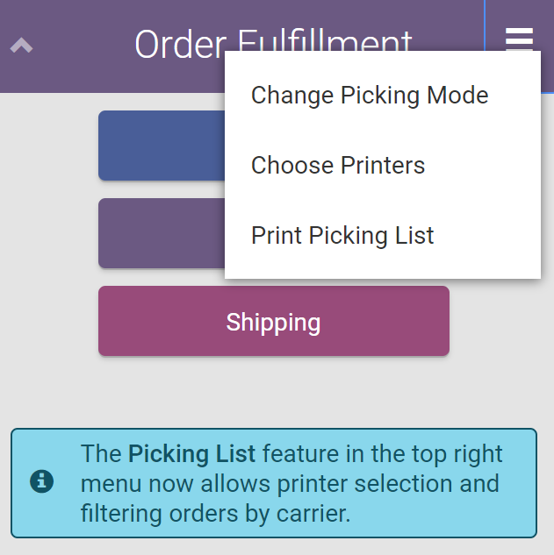Click the words 'filtering orders by carrier'
The width and height of the screenshot is (554, 555).
click(215, 513)
